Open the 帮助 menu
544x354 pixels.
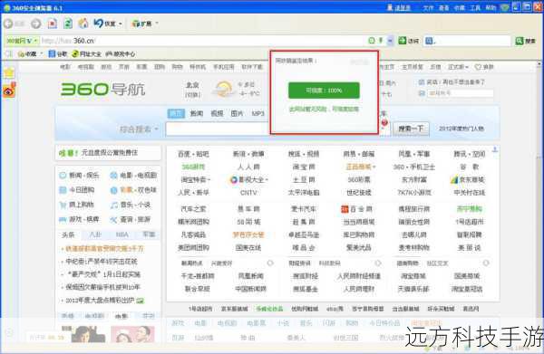tap(491, 7)
